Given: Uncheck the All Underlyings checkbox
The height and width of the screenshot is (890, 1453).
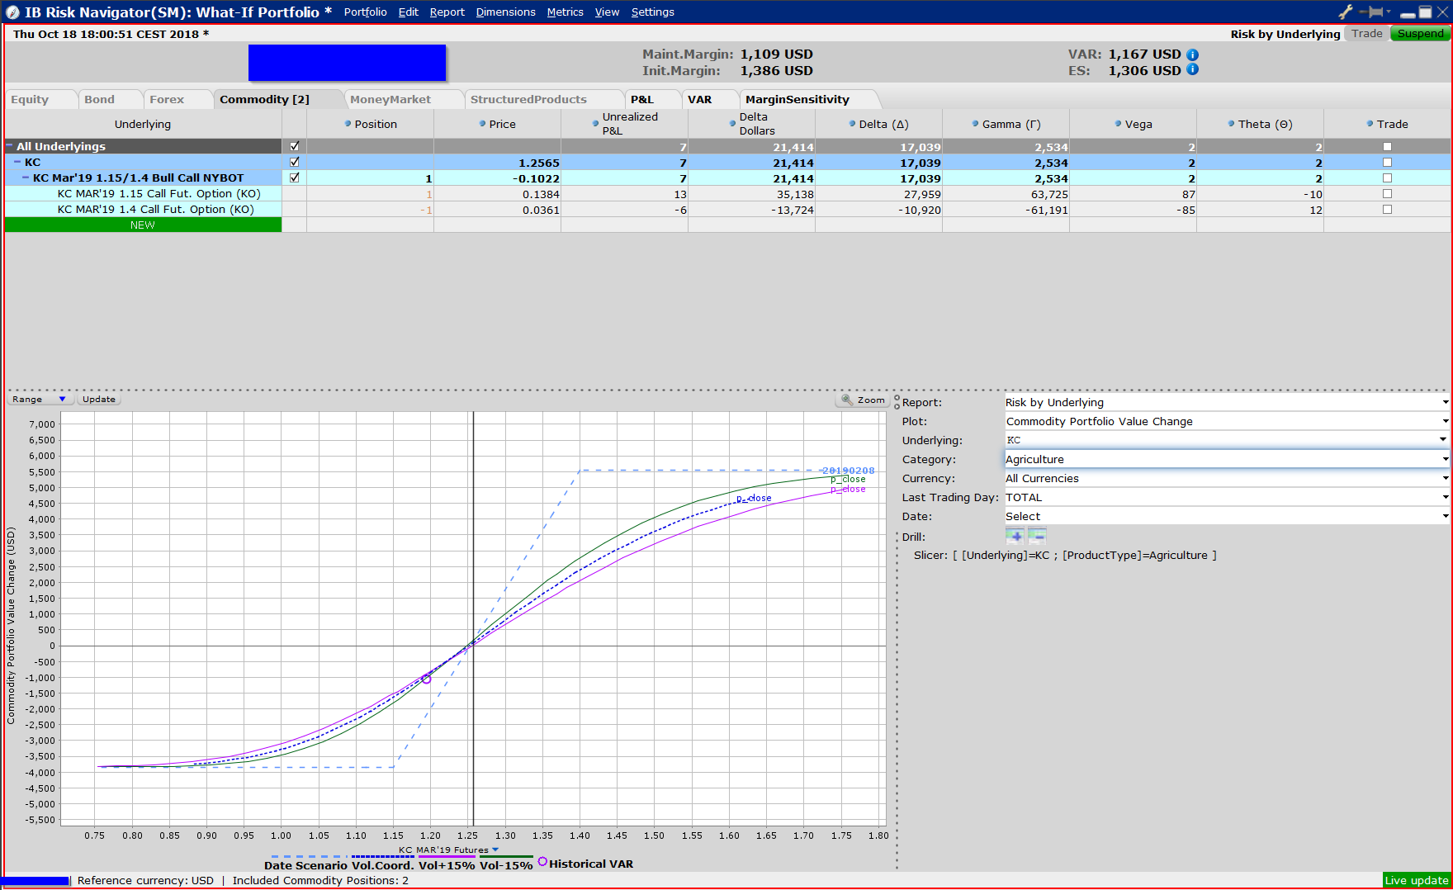Looking at the screenshot, I should coord(295,146).
